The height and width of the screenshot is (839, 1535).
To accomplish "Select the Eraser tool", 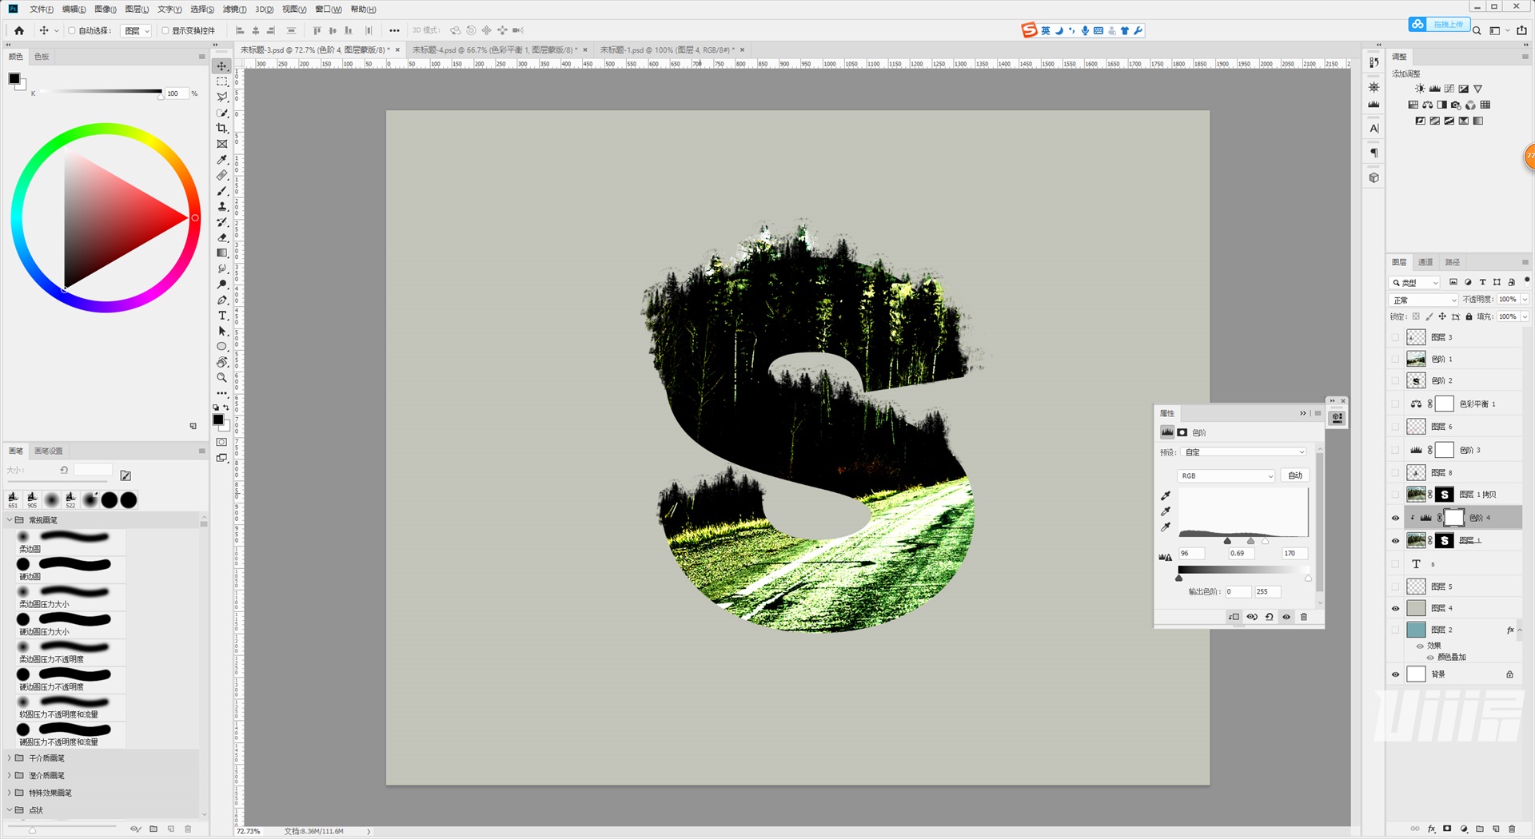I will pyautogui.click(x=222, y=237).
